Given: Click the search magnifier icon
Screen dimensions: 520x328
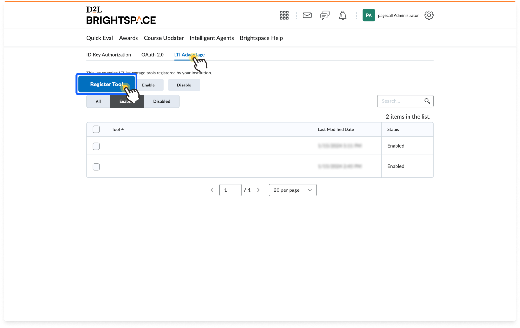Looking at the screenshot, I should pyautogui.click(x=427, y=101).
